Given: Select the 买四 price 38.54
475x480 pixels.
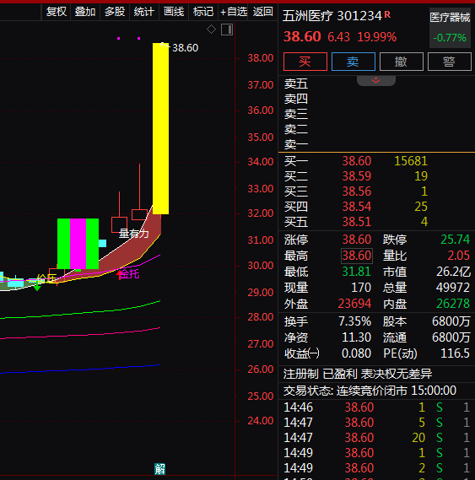Looking at the screenshot, I should click(x=357, y=207).
